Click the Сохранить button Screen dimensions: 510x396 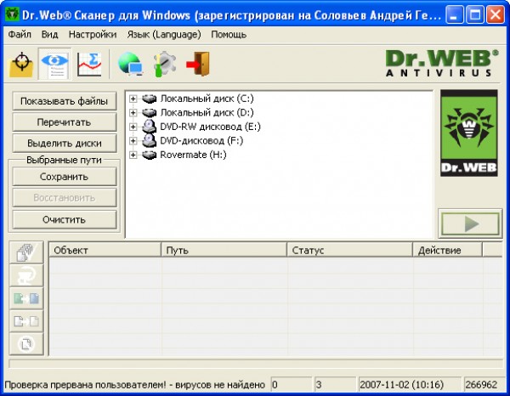coord(65,177)
